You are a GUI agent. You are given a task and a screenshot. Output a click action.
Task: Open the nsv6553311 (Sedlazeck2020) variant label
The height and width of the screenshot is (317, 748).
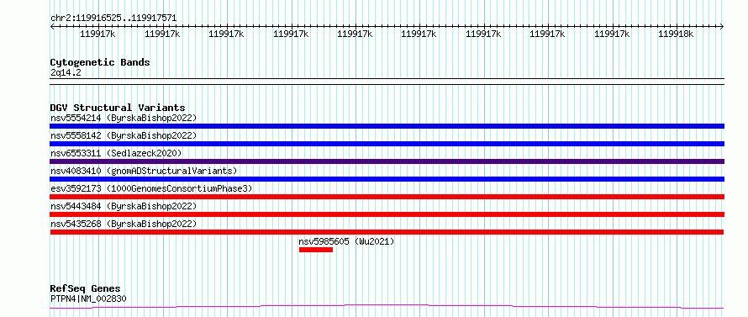[x=116, y=153]
